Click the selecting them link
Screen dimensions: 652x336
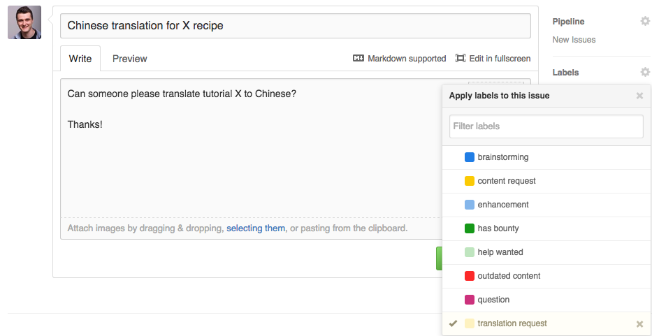pos(256,228)
